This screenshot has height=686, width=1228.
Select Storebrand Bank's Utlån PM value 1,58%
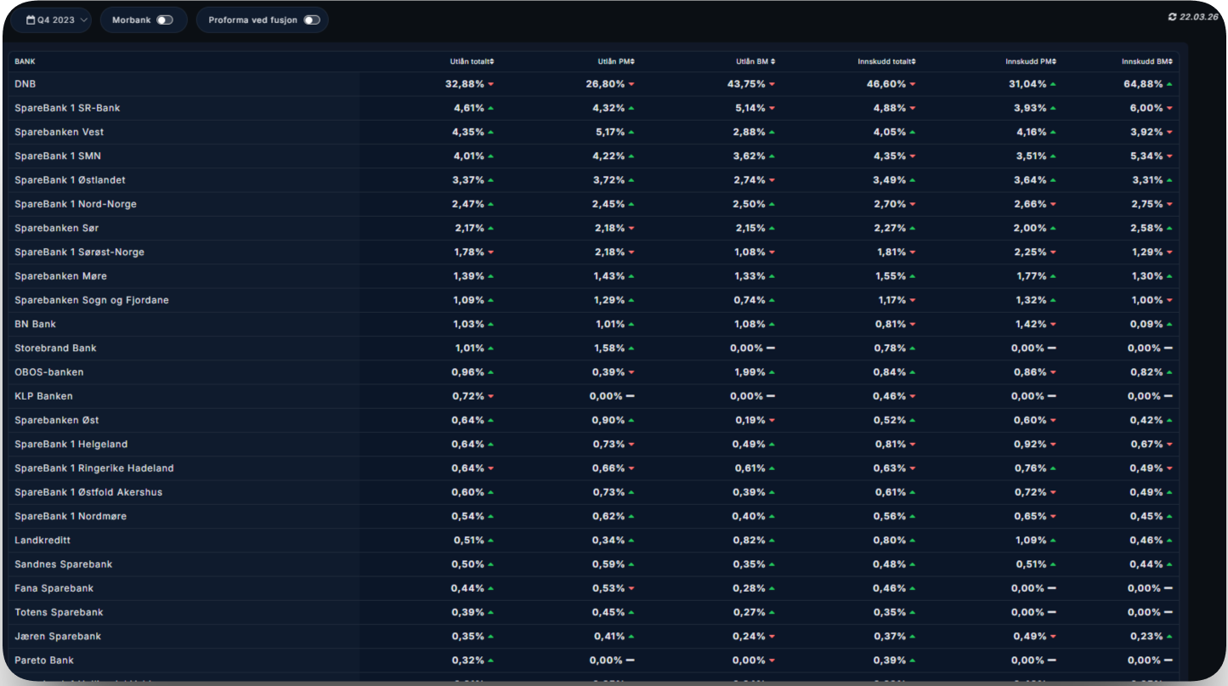click(609, 348)
